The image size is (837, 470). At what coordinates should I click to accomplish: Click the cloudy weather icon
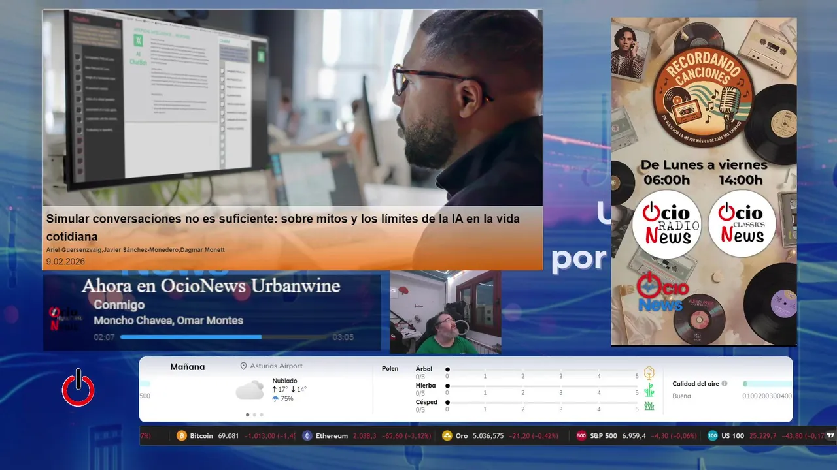[x=250, y=390]
